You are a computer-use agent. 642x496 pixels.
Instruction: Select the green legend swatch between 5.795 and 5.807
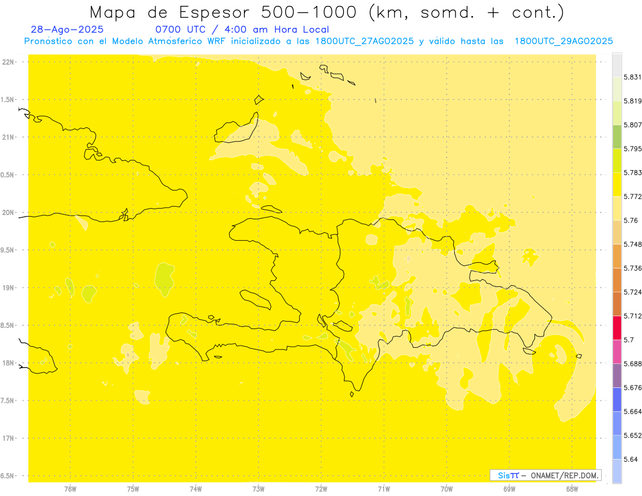pos(617,136)
